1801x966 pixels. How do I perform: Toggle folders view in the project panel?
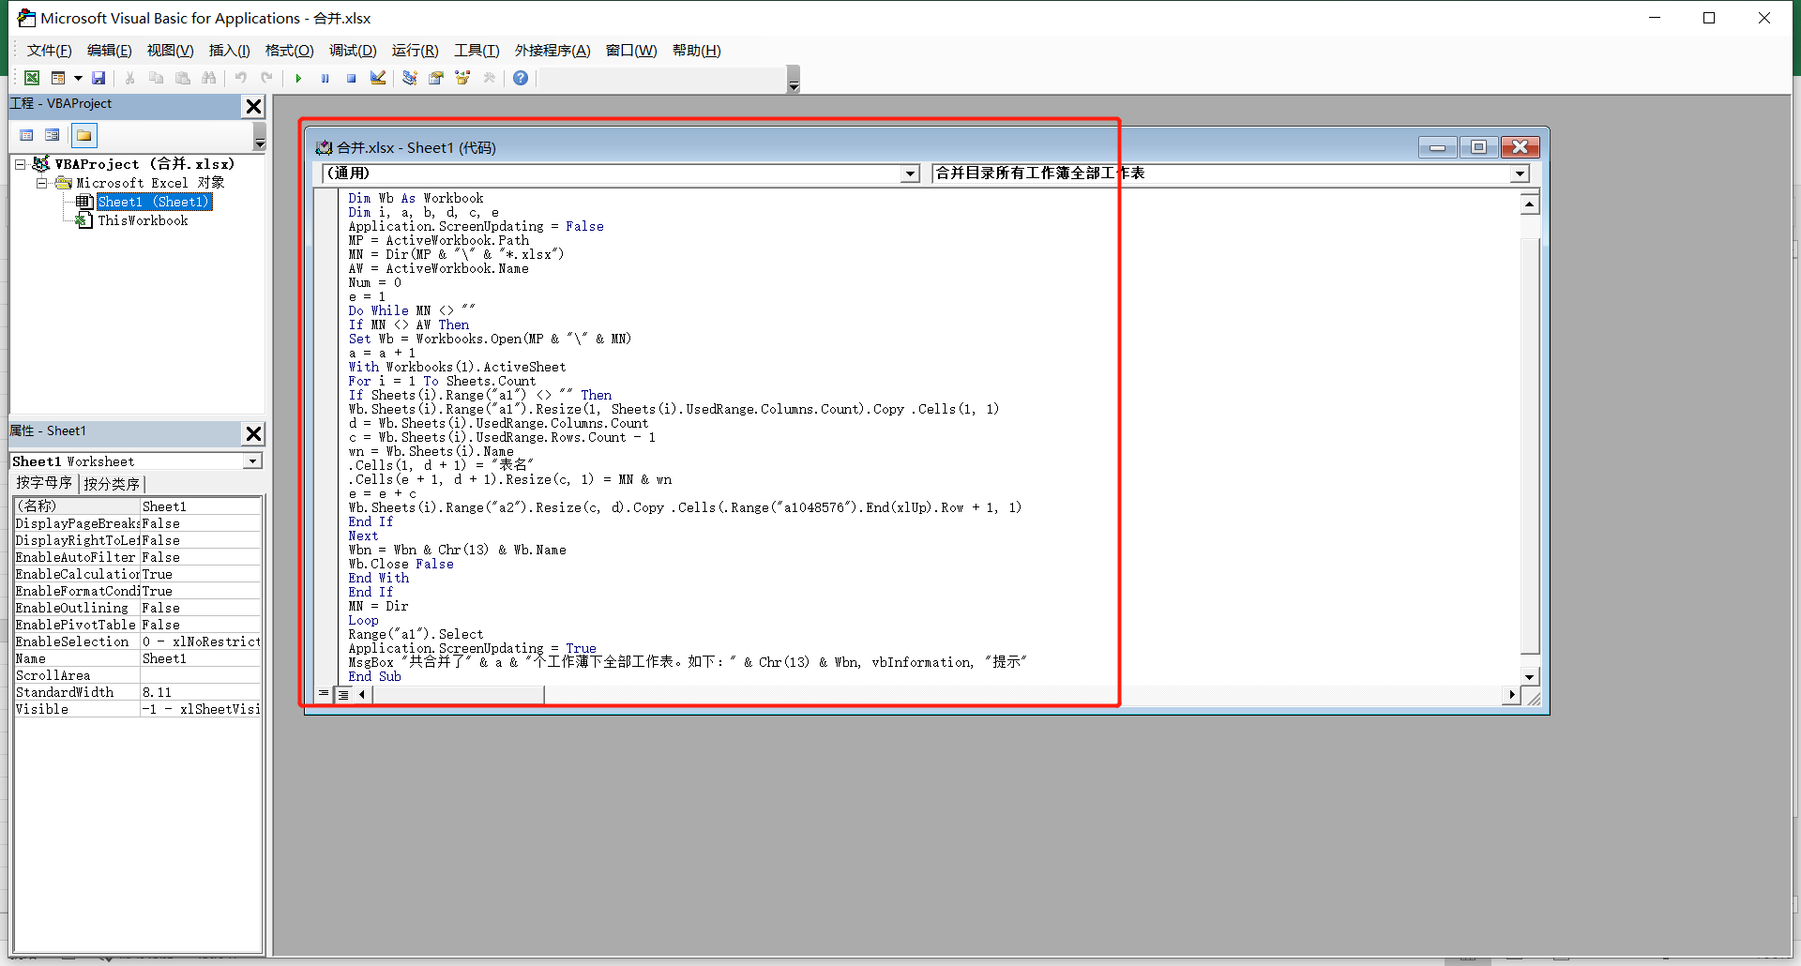84,135
